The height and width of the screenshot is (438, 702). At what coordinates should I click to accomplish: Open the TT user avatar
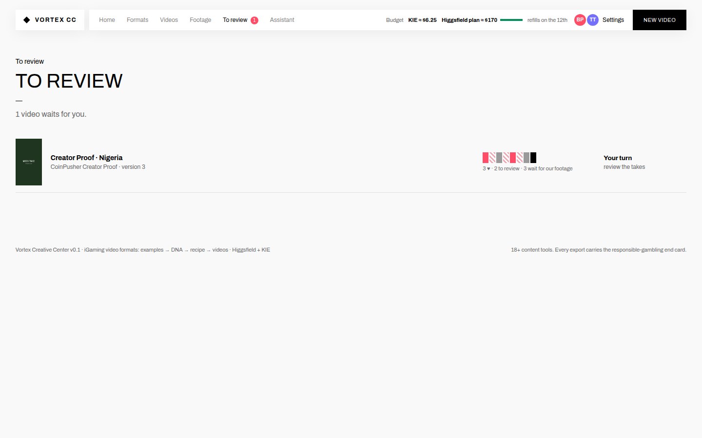point(592,20)
